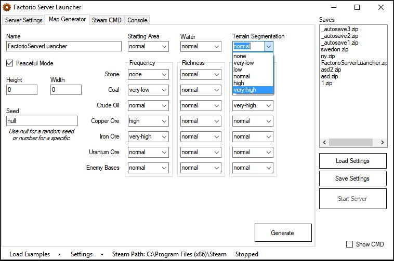This screenshot has width=394, height=261.
Task: Select asd2.zip in Saves list
Action: [331, 70]
